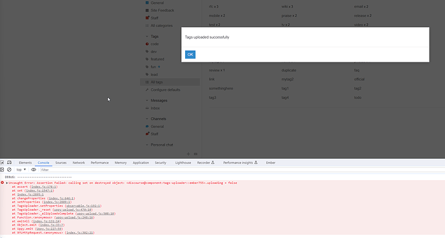This screenshot has height=238, width=445.
Task: Open the 'mytag2' tag
Action: 288,79
